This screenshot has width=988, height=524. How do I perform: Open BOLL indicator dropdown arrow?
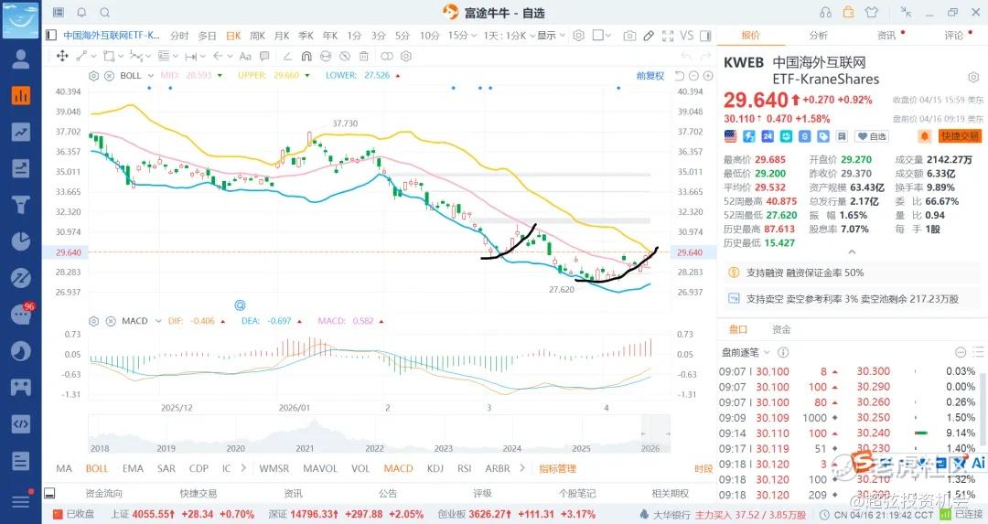(151, 76)
